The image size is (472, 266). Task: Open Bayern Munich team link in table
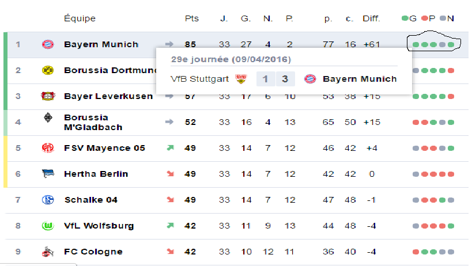(101, 44)
